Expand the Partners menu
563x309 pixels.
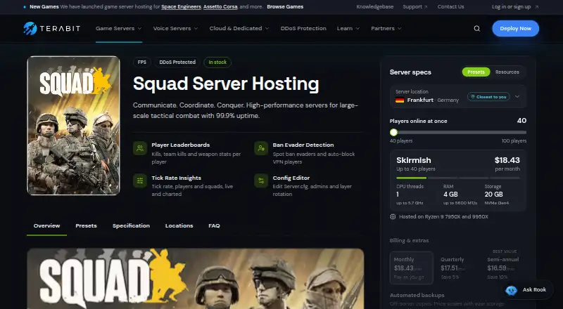(x=386, y=28)
